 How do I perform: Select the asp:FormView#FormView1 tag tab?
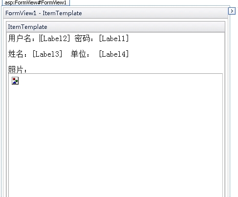[36, 2]
